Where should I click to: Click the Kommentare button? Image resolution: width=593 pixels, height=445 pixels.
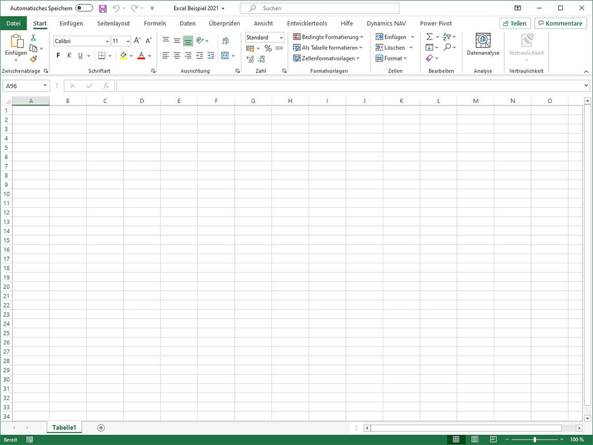coord(561,24)
